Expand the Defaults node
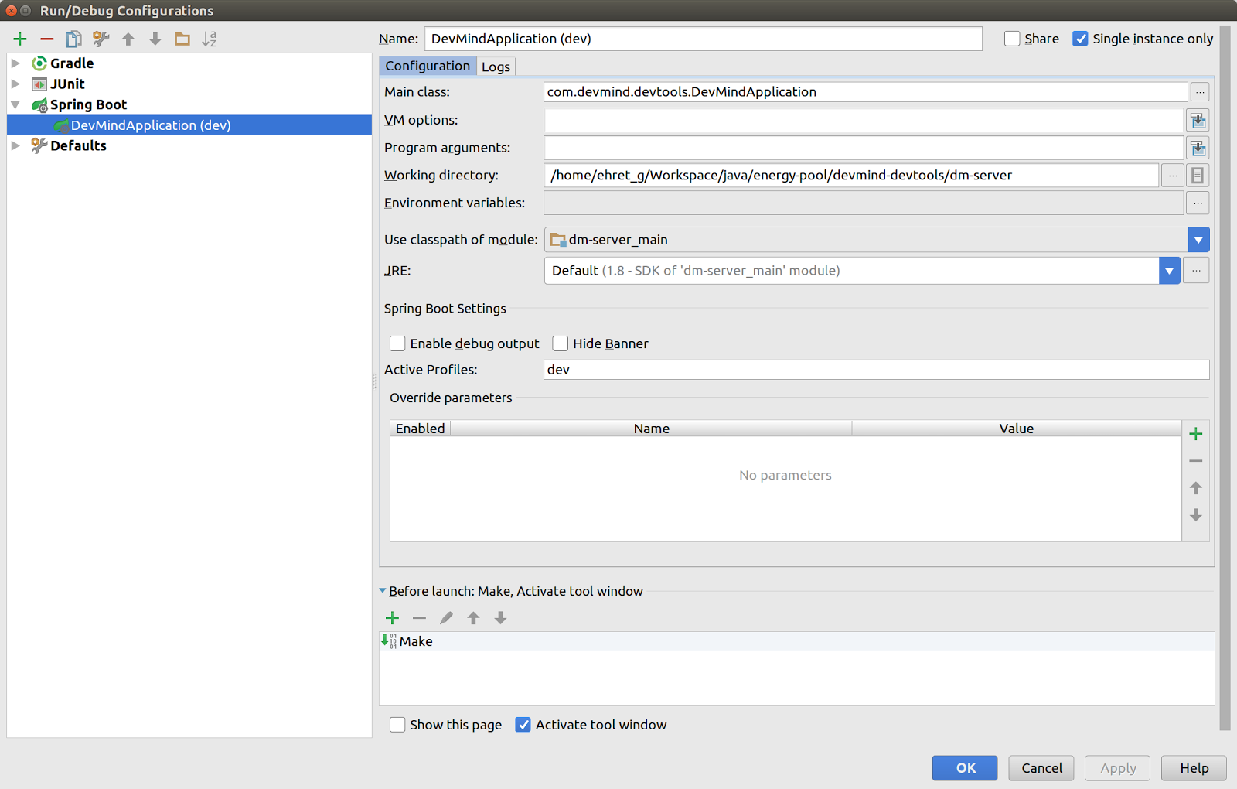The height and width of the screenshot is (789, 1237). [15, 145]
